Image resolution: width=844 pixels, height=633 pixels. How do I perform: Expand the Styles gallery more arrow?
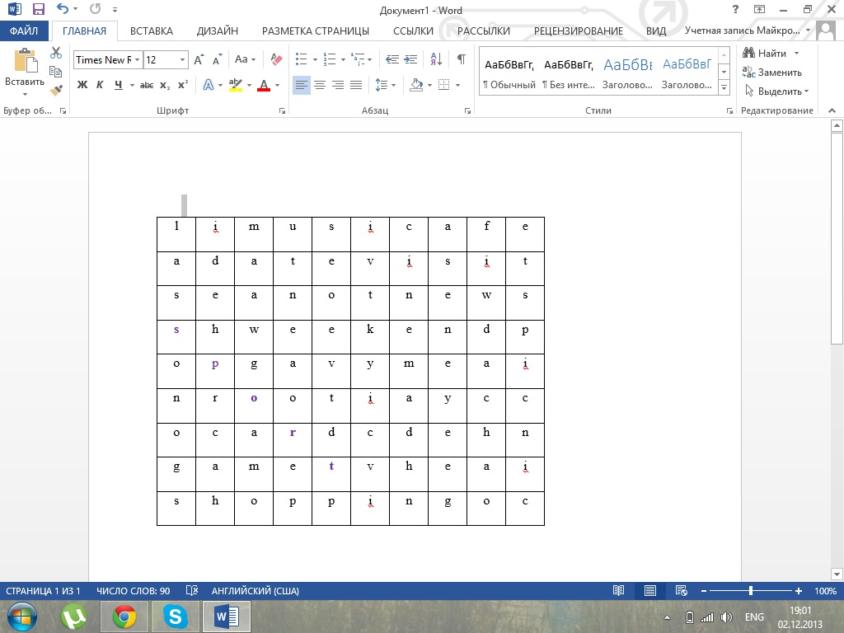724,87
